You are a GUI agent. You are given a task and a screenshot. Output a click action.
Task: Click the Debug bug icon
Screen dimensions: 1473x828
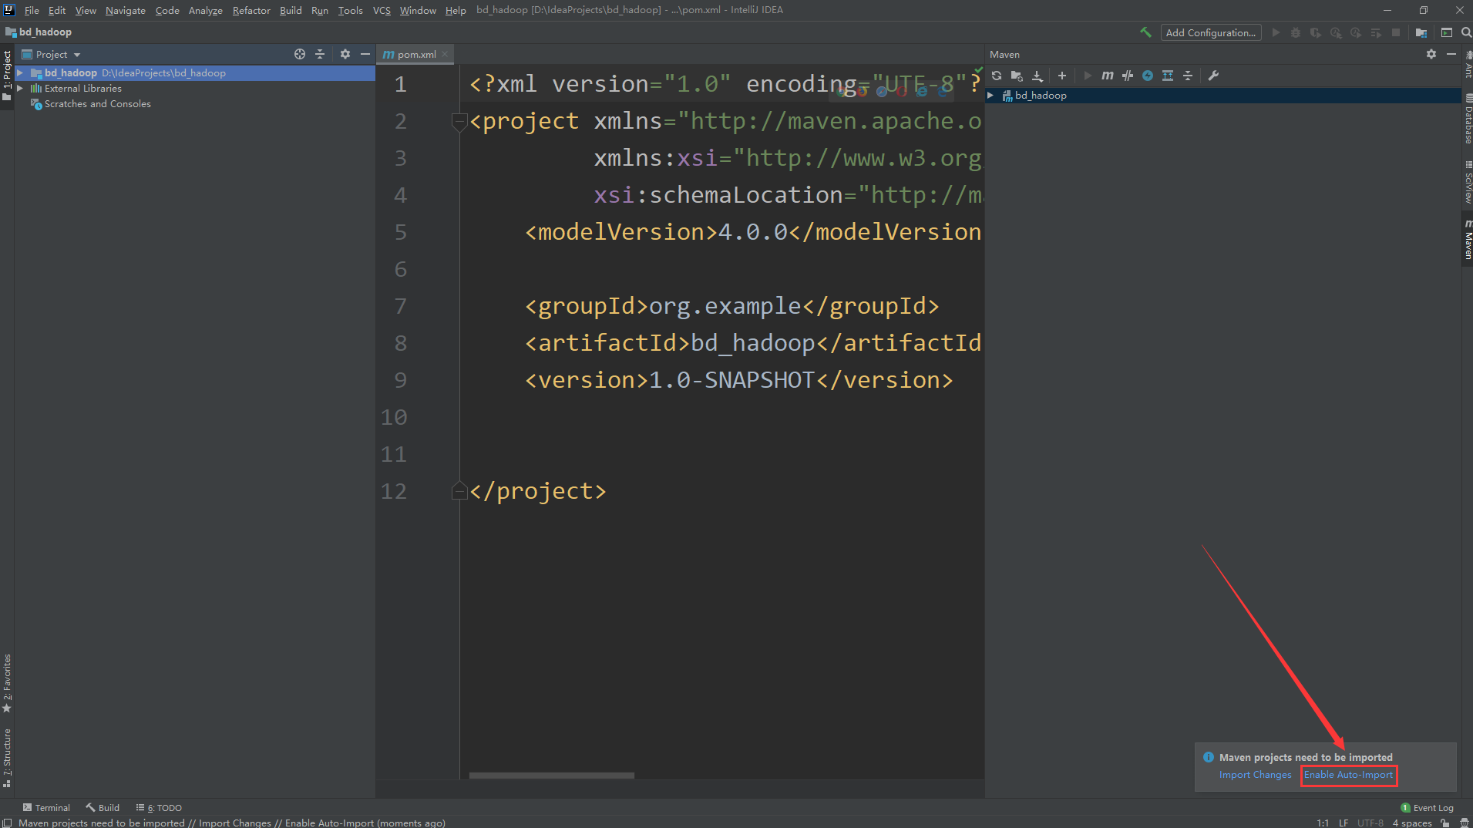[x=1296, y=32]
